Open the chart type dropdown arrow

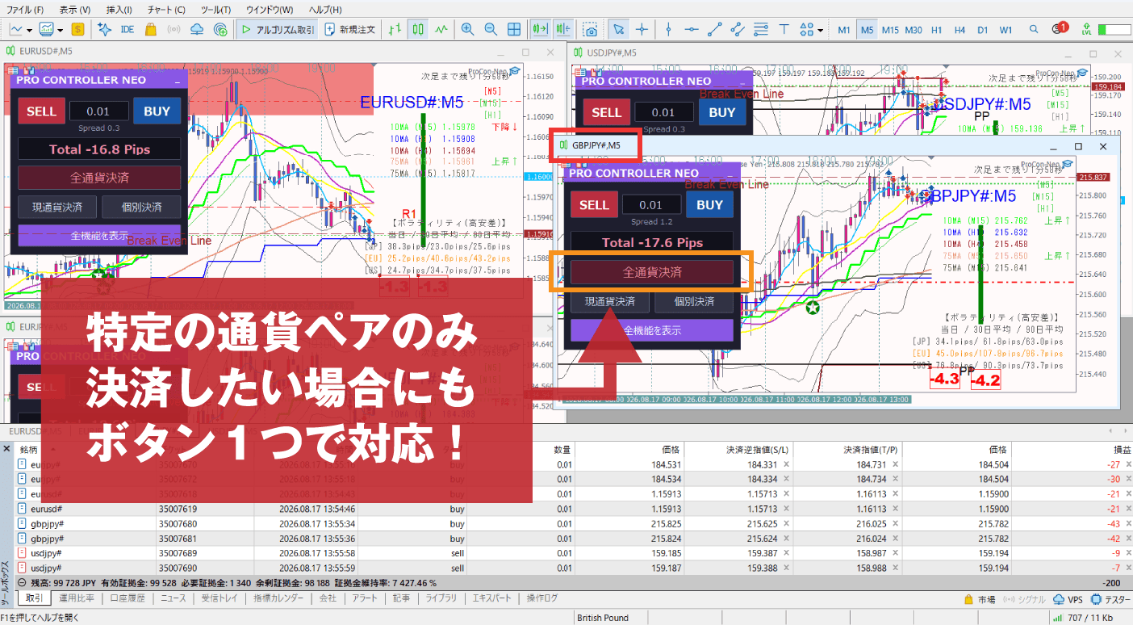29,30
